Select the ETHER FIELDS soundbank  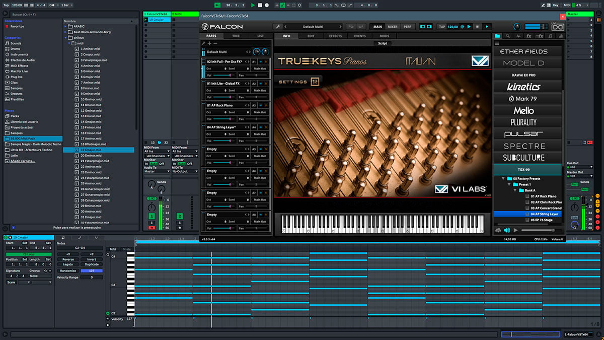(x=527, y=51)
